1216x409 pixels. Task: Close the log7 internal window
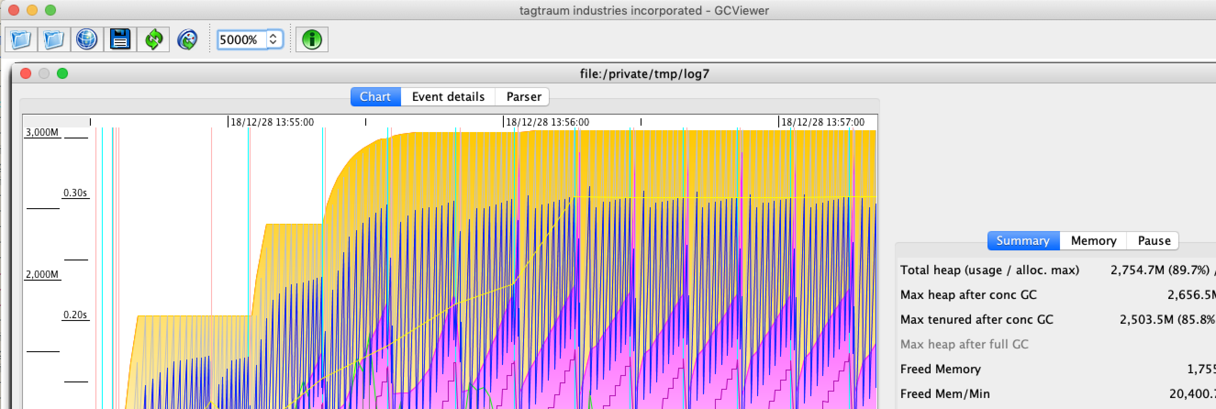[26, 73]
